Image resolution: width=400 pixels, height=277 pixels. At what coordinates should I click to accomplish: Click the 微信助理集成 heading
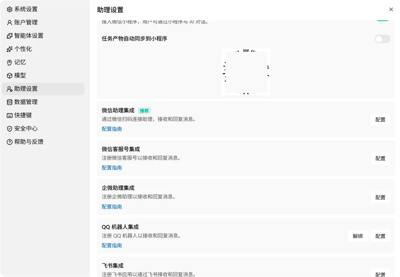tap(118, 110)
